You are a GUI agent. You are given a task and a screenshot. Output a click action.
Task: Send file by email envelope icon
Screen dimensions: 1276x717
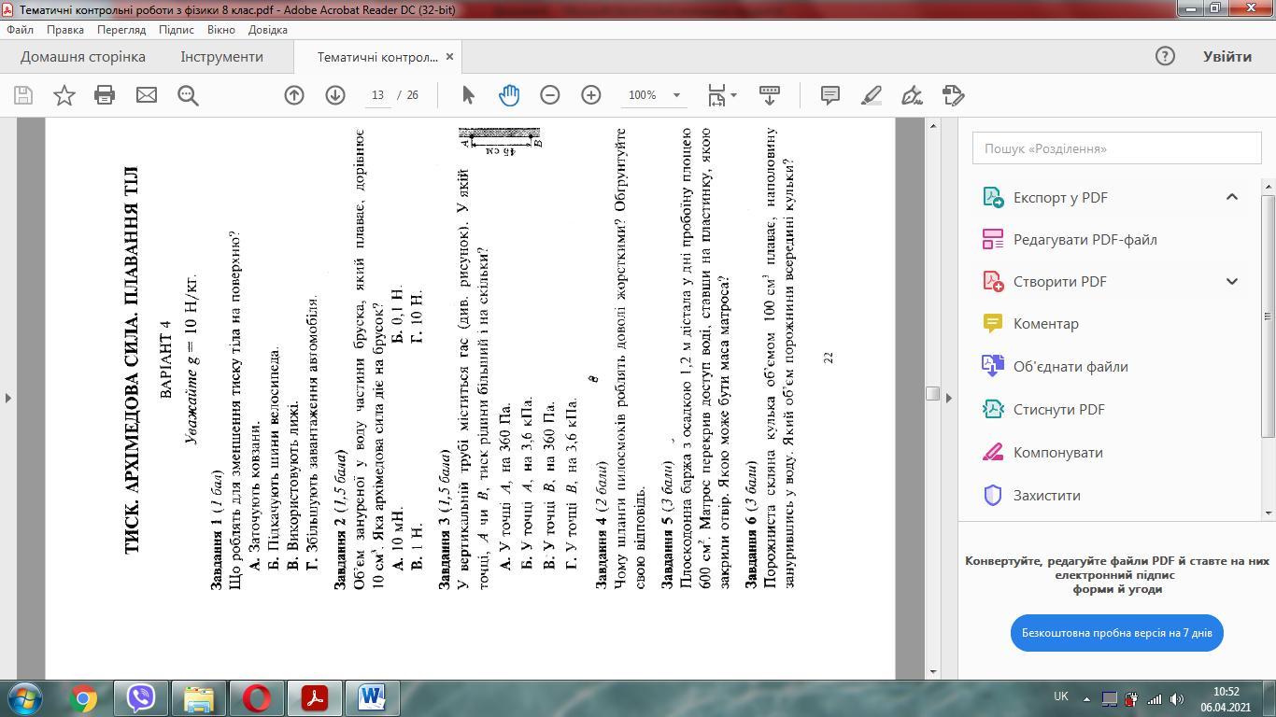point(147,95)
